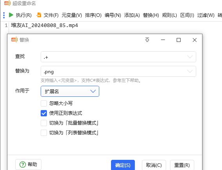Open the 编号(N) menu
Image resolution: width=222 pixels, height=170 pixels.
[113, 15]
